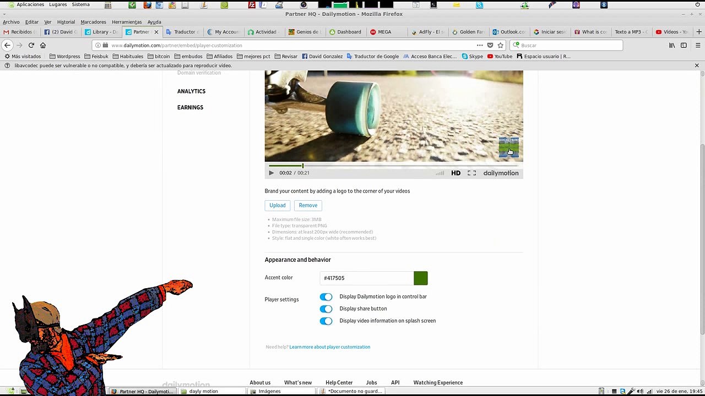Toggle HD quality in the player
The width and height of the screenshot is (705, 396).
456,173
